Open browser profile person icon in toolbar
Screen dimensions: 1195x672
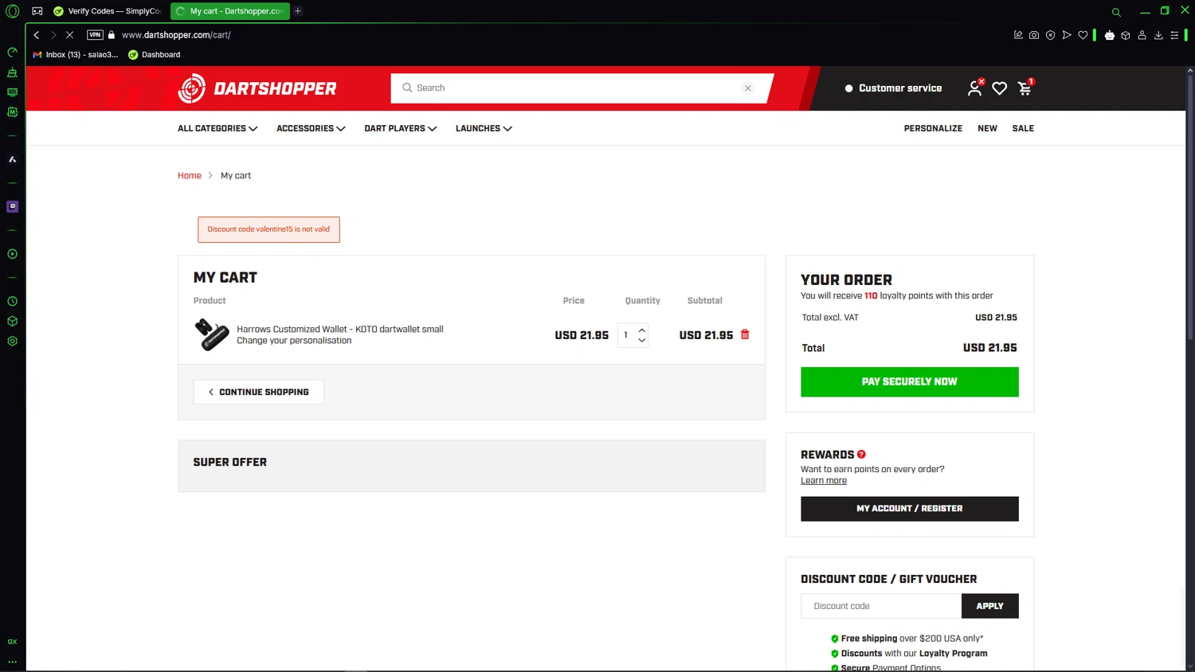click(1142, 35)
